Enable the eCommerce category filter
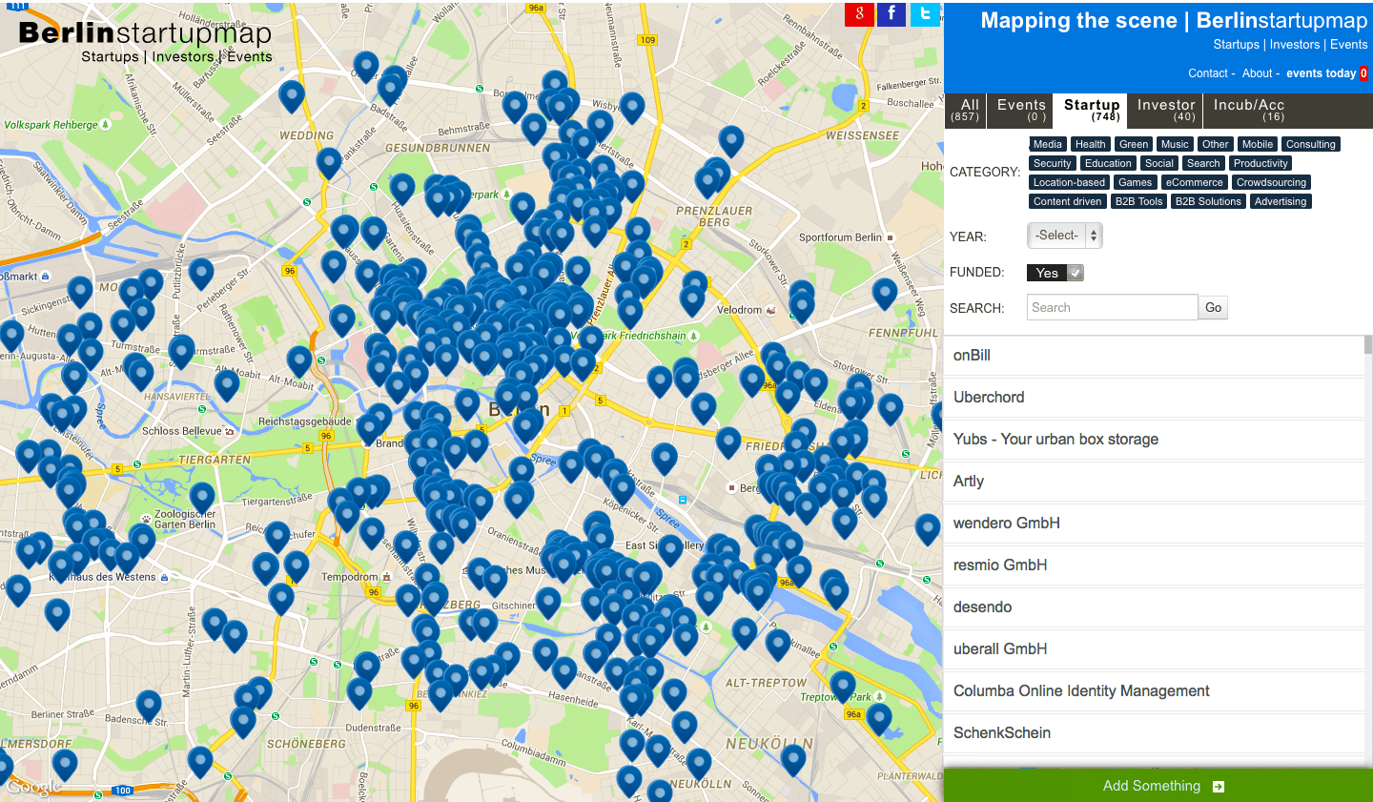This screenshot has height=802, width=1373. pos(1194,182)
